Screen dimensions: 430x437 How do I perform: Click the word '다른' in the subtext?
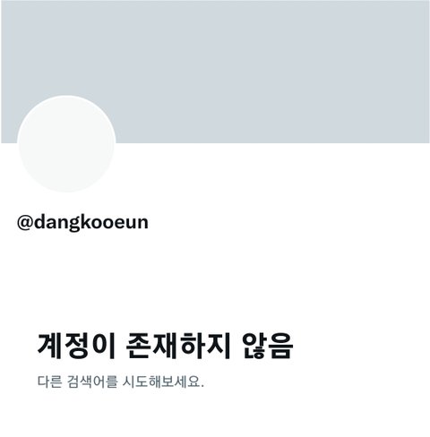tap(49, 381)
